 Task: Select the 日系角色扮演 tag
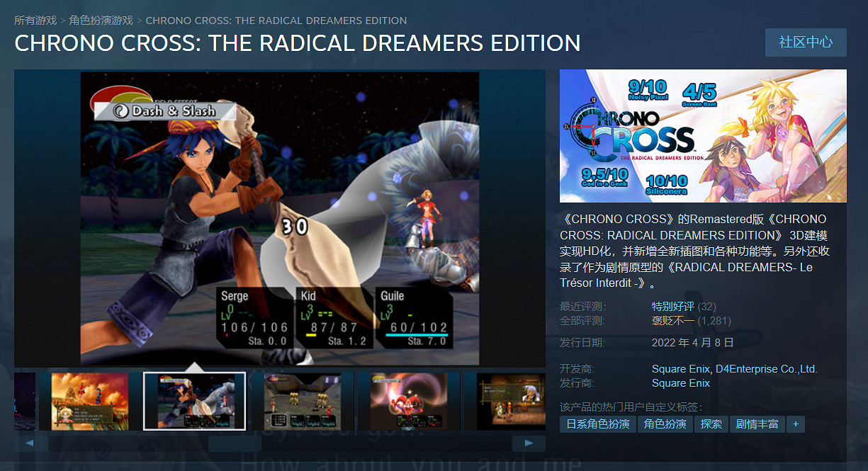pyautogui.click(x=598, y=424)
